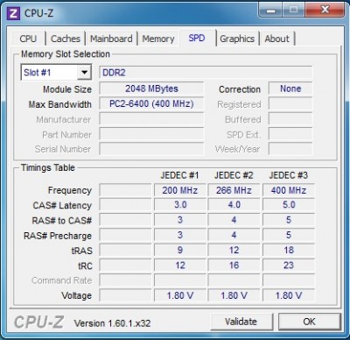The height and width of the screenshot is (340, 350).
Task: Click tRAS value 9 under JEDEC #1
Action: coord(180,251)
